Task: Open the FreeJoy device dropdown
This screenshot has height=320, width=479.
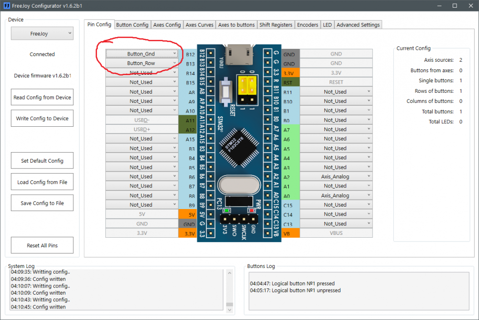Action: (x=42, y=34)
